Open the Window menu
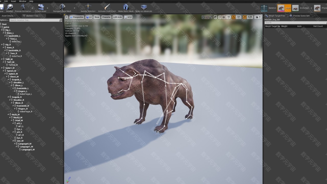Image resolution: width=327 pixels, height=184 pixels. coord(22,1)
